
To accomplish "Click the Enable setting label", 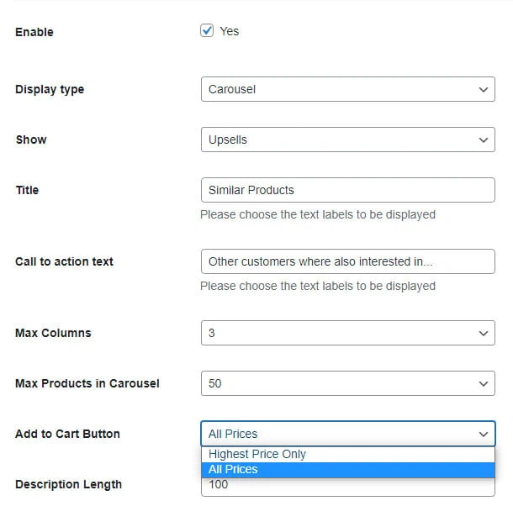I will [34, 32].
